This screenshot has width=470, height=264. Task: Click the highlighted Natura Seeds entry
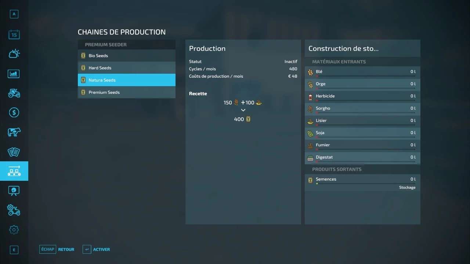(x=126, y=80)
